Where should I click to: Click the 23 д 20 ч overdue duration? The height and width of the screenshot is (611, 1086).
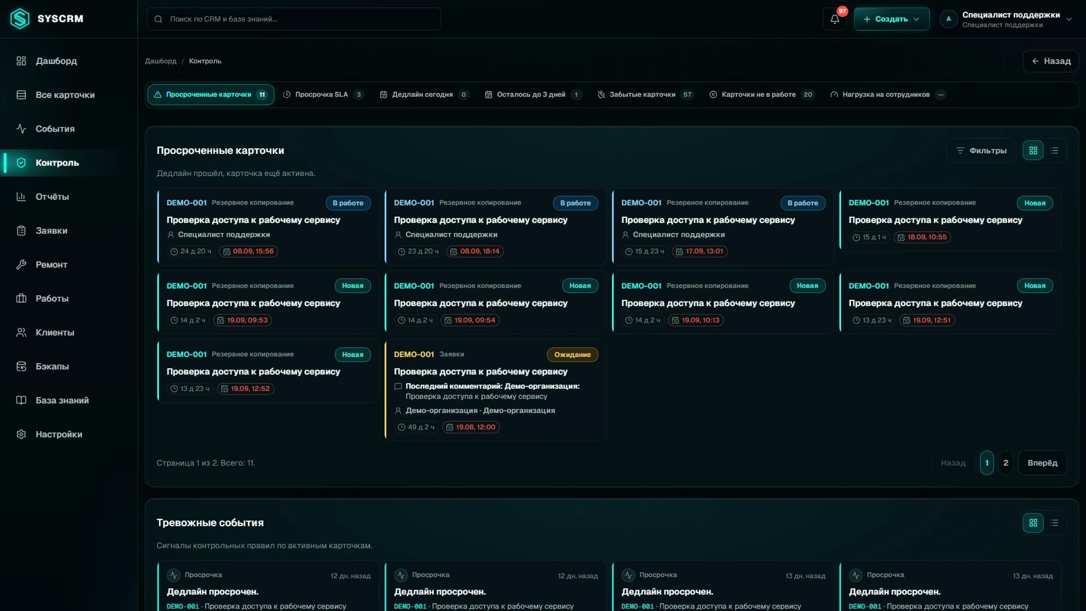click(418, 251)
